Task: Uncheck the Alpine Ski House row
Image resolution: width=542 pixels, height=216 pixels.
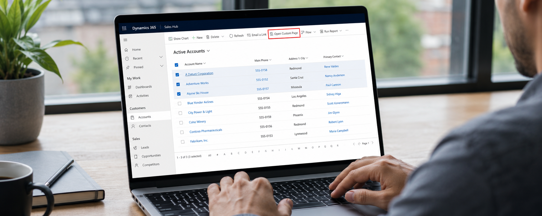Action: 179,94
